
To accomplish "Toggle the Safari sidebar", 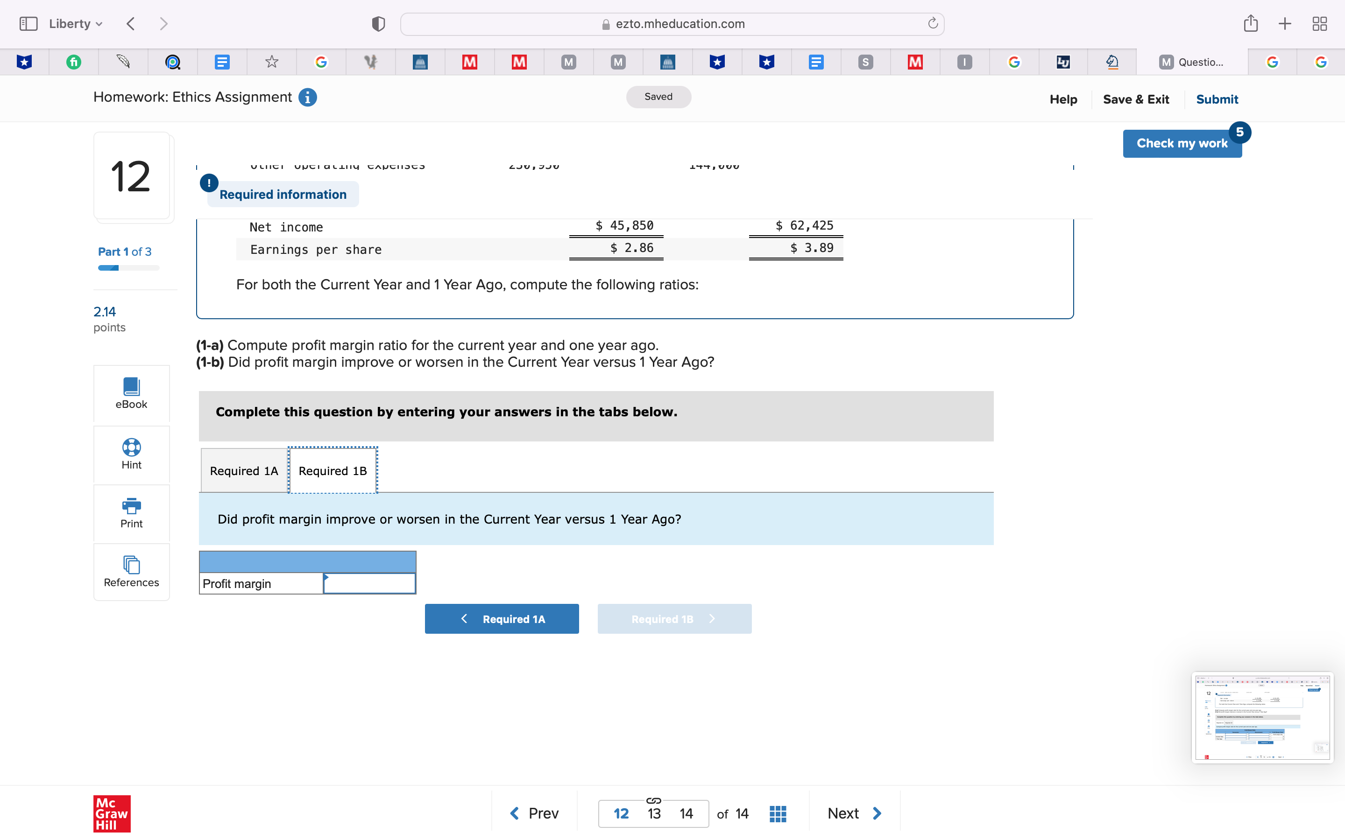I will [x=28, y=24].
